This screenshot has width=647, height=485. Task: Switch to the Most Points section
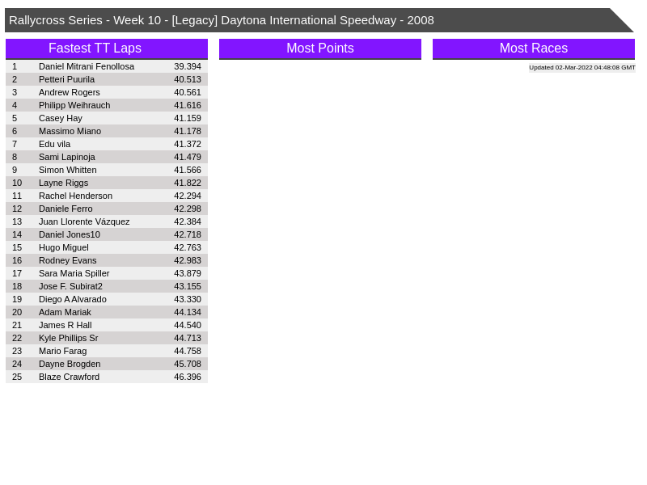[319, 48]
